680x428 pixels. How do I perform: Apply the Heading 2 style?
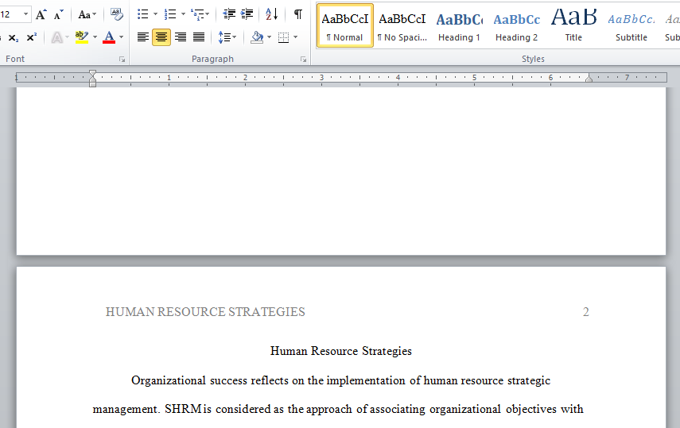click(516, 25)
